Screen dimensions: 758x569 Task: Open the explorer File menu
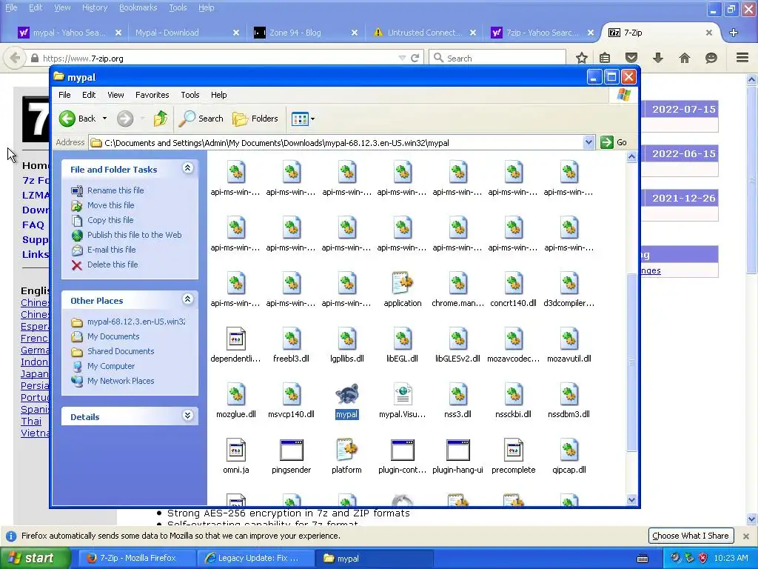(x=64, y=95)
